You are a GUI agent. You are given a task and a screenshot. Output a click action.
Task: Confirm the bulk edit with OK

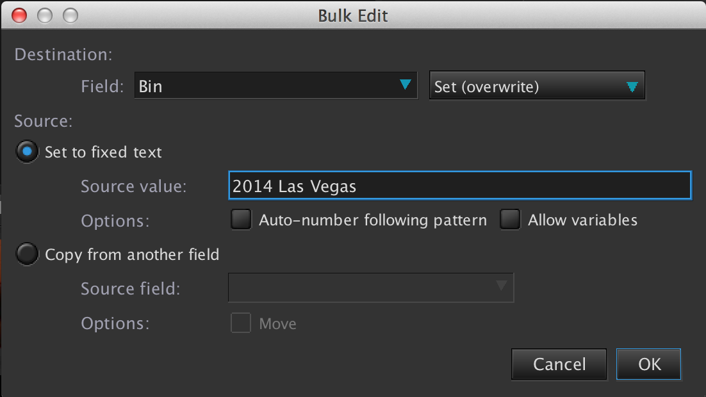click(648, 364)
